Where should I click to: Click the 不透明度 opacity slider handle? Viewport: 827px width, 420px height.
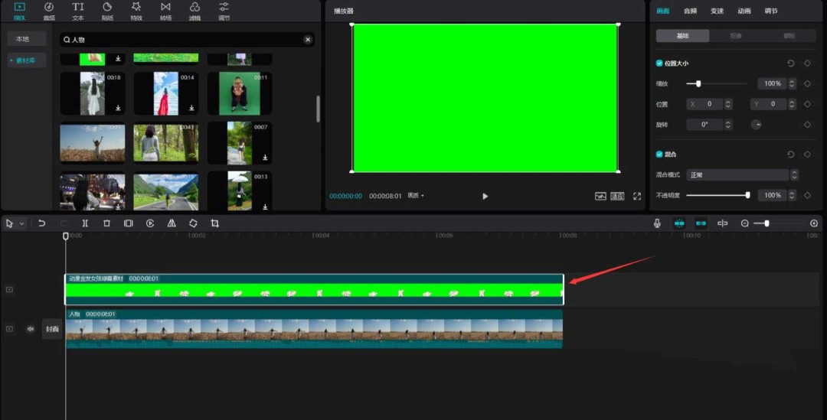click(x=747, y=195)
